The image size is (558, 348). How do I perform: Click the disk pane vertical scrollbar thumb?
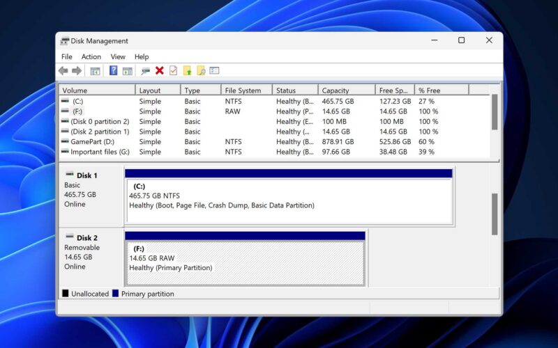coord(495,214)
